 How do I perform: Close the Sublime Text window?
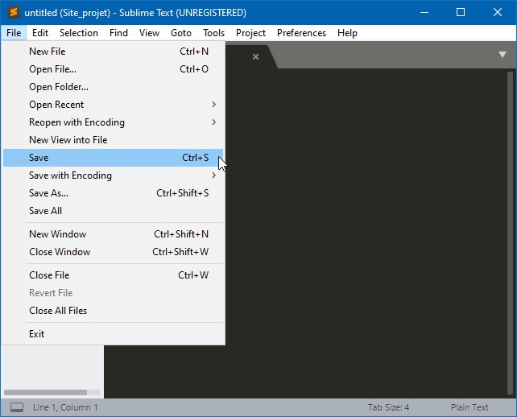(498, 13)
